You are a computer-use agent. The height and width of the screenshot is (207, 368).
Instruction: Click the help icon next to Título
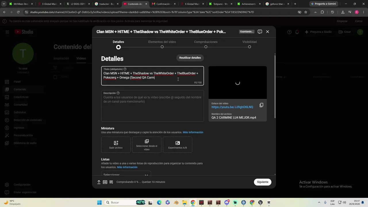click(x=125, y=69)
